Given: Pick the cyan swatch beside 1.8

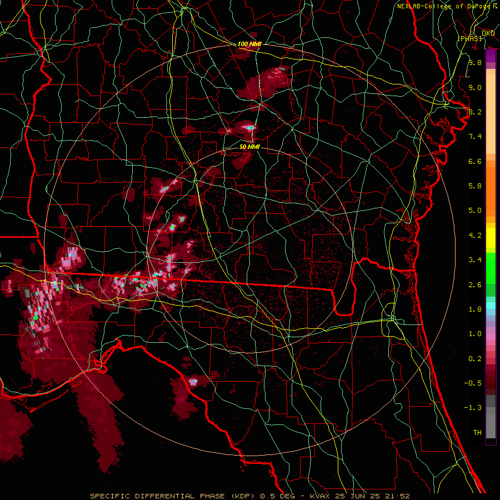Looking at the screenshot, I should (x=491, y=306).
